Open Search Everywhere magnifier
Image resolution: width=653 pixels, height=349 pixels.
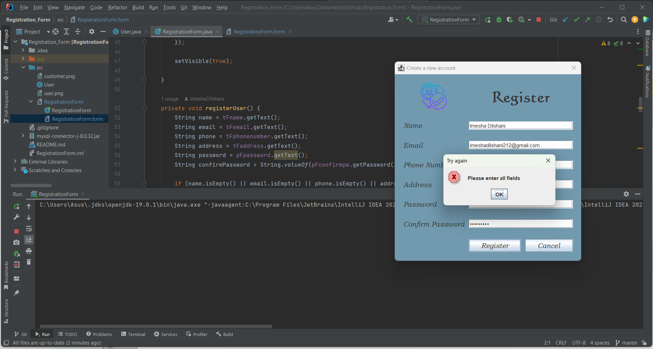(624, 20)
